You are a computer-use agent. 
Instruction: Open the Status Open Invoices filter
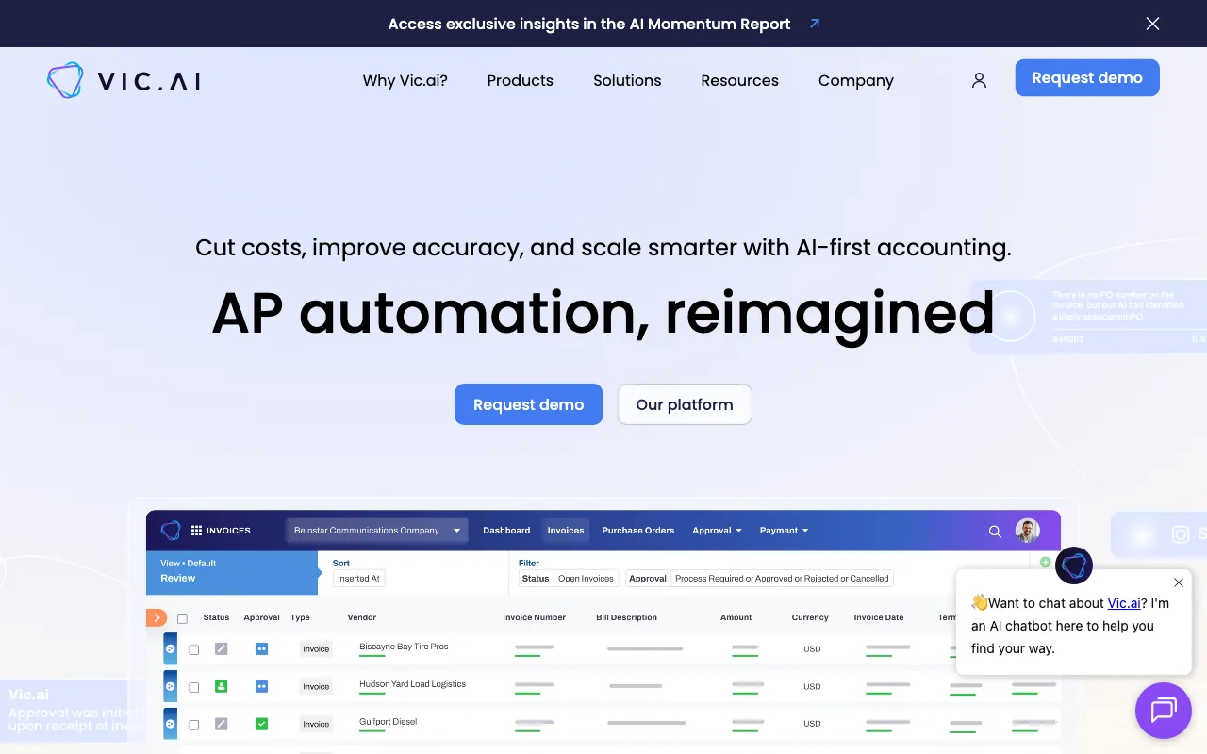click(x=569, y=579)
